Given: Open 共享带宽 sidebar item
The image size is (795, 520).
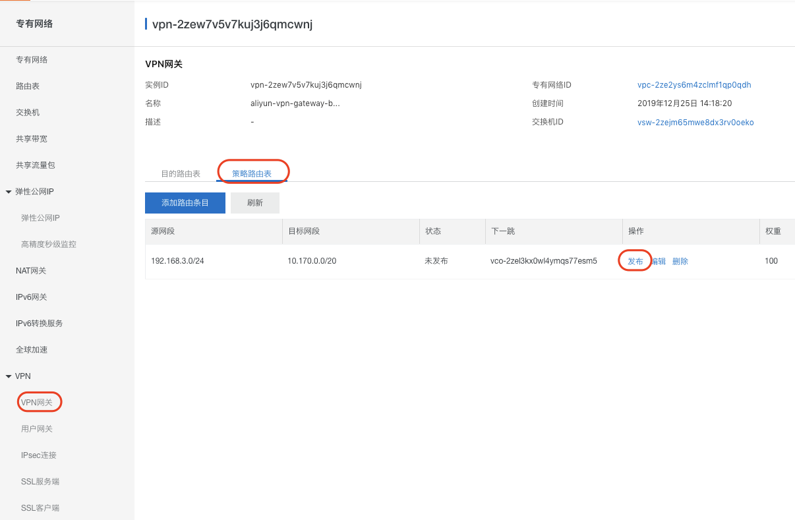Looking at the screenshot, I should 32,139.
